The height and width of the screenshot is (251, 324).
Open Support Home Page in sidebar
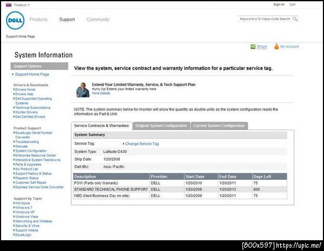[32, 74]
